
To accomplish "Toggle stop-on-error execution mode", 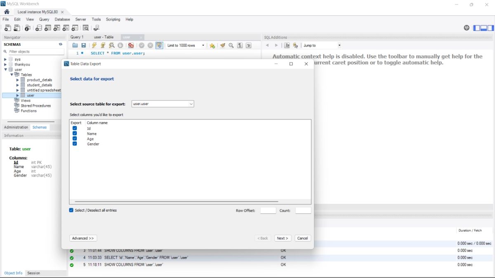I will click(131, 45).
